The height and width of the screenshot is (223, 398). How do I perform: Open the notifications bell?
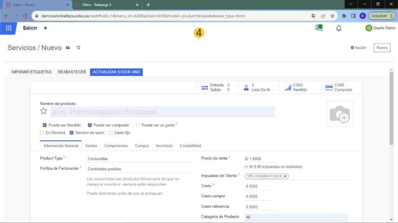(x=339, y=28)
